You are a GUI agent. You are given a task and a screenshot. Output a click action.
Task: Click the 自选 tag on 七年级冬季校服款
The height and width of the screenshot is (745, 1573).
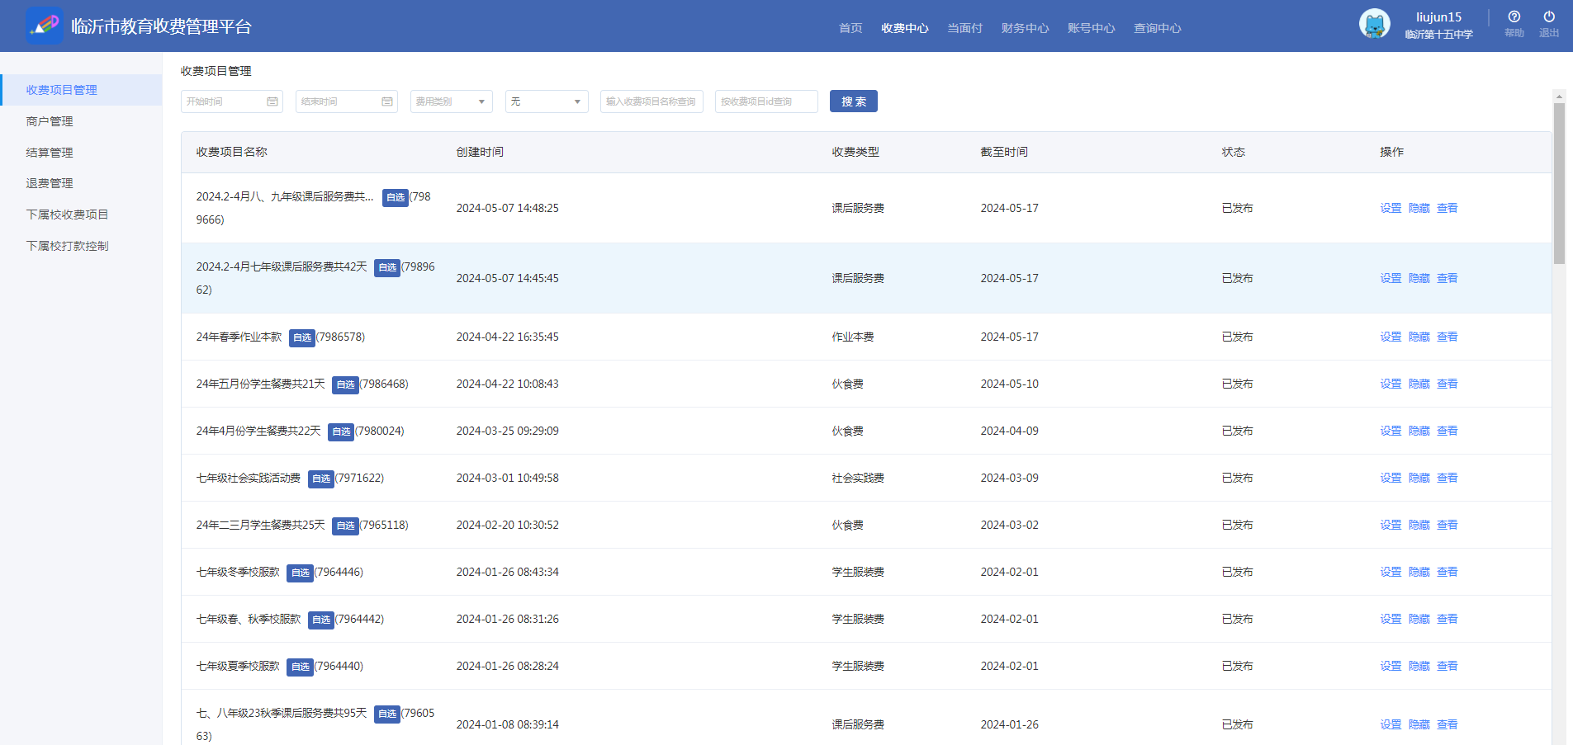point(300,573)
